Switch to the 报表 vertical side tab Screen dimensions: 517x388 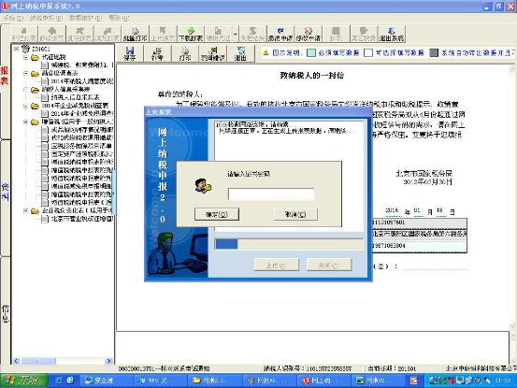tap(5, 76)
